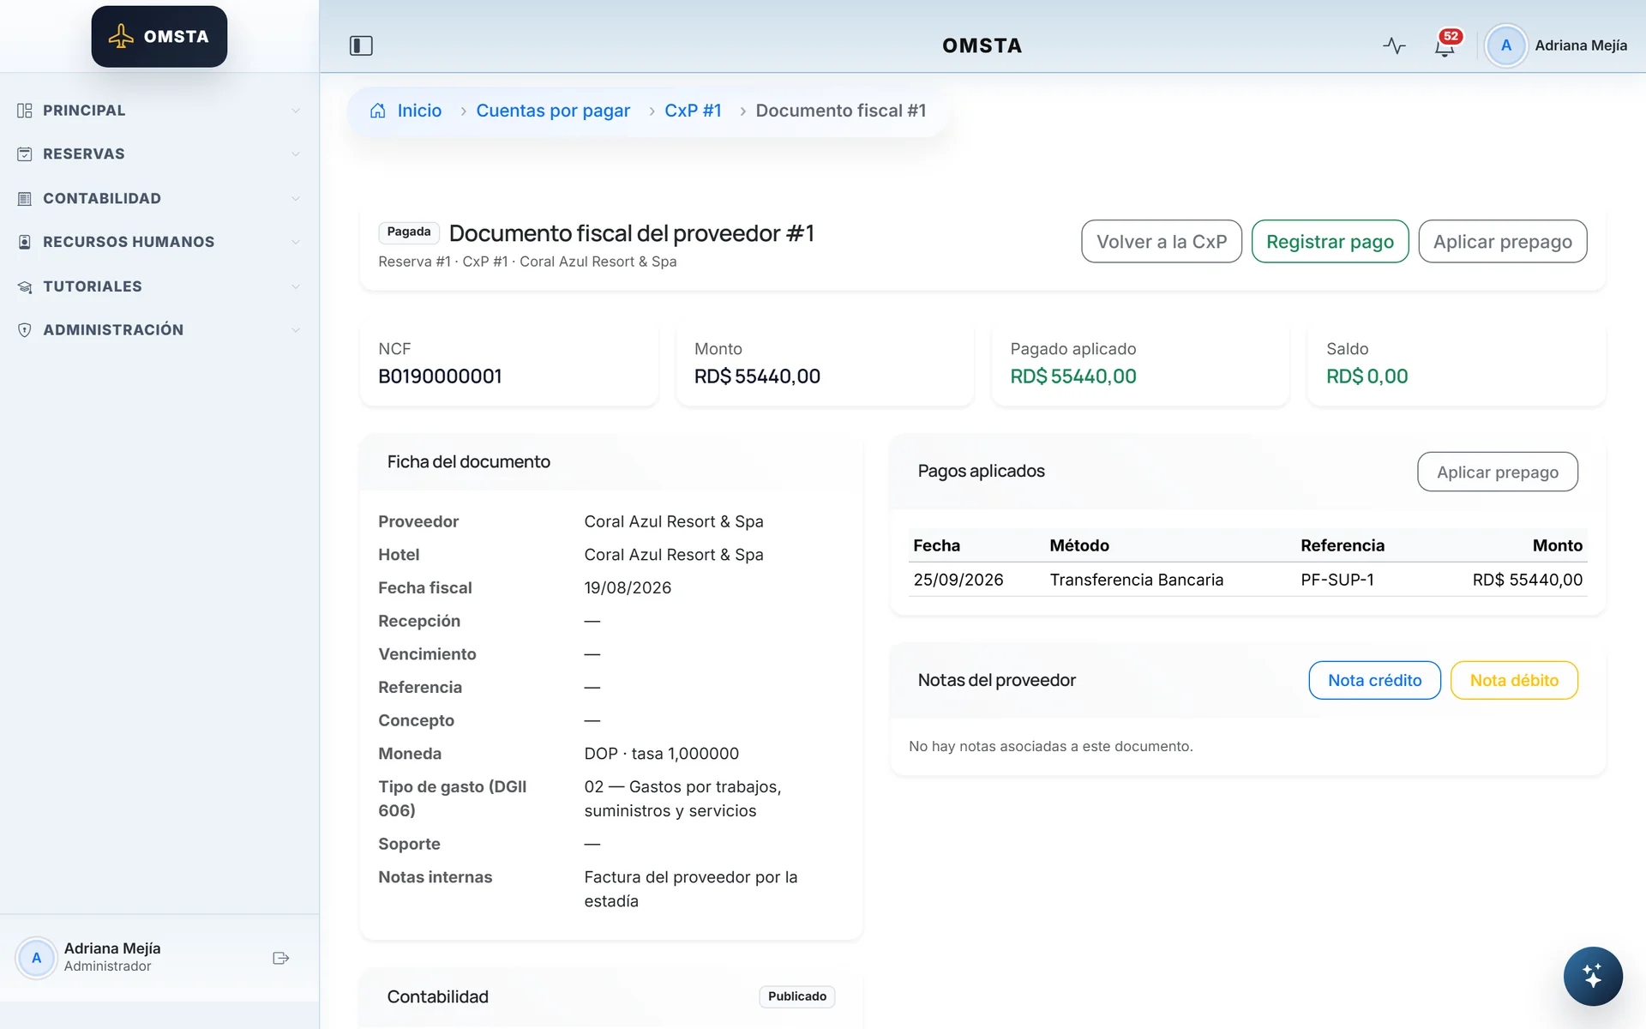Expand the ADMINISTRACIÓN menu chevron
The width and height of the screenshot is (1646, 1029).
click(296, 330)
